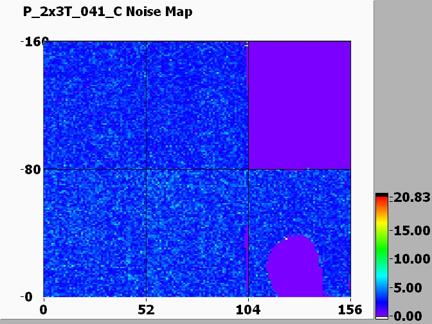
Task: Click the 20.83 maximum color scale label
Action: (411, 199)
